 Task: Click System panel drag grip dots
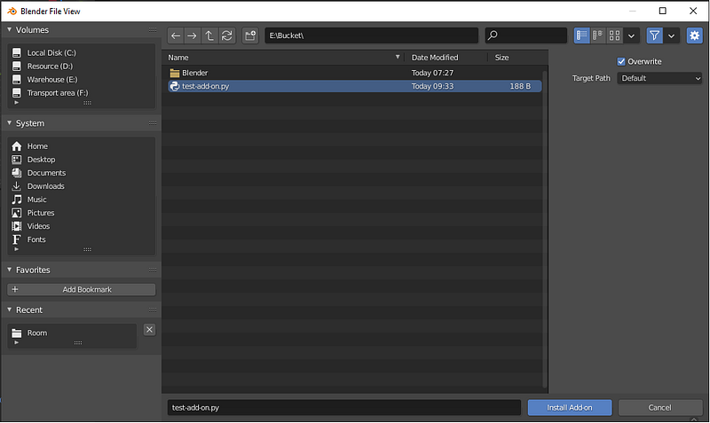pos(153,123)
